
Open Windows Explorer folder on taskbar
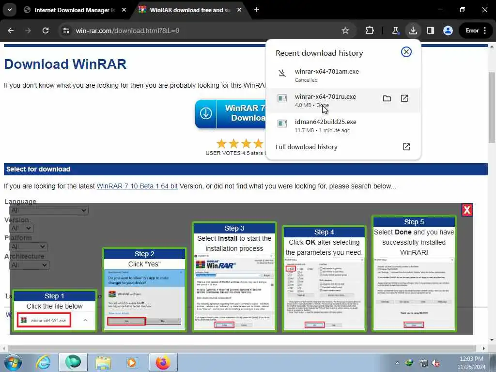[x=103, y=362]
